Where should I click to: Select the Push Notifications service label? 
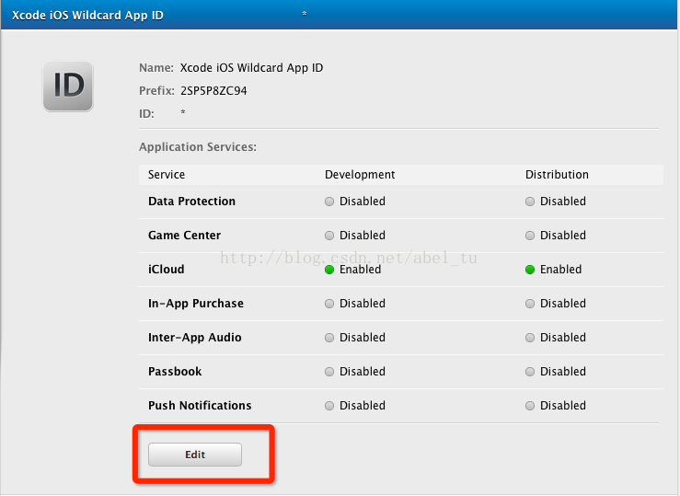pyautogui.click(x=200, y=406)
